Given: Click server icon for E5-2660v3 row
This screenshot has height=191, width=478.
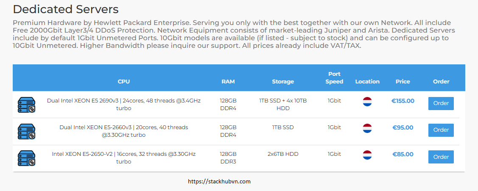Looking at the screenshot, I should pyautogui.click(x=27, y=132).
